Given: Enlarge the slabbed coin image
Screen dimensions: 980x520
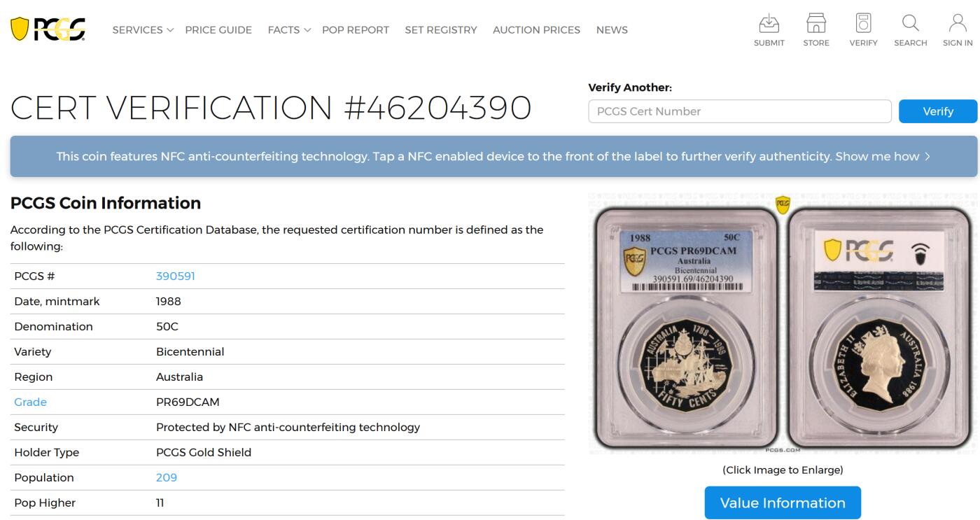Looking at the screenshot, I should tap(782, 323).
